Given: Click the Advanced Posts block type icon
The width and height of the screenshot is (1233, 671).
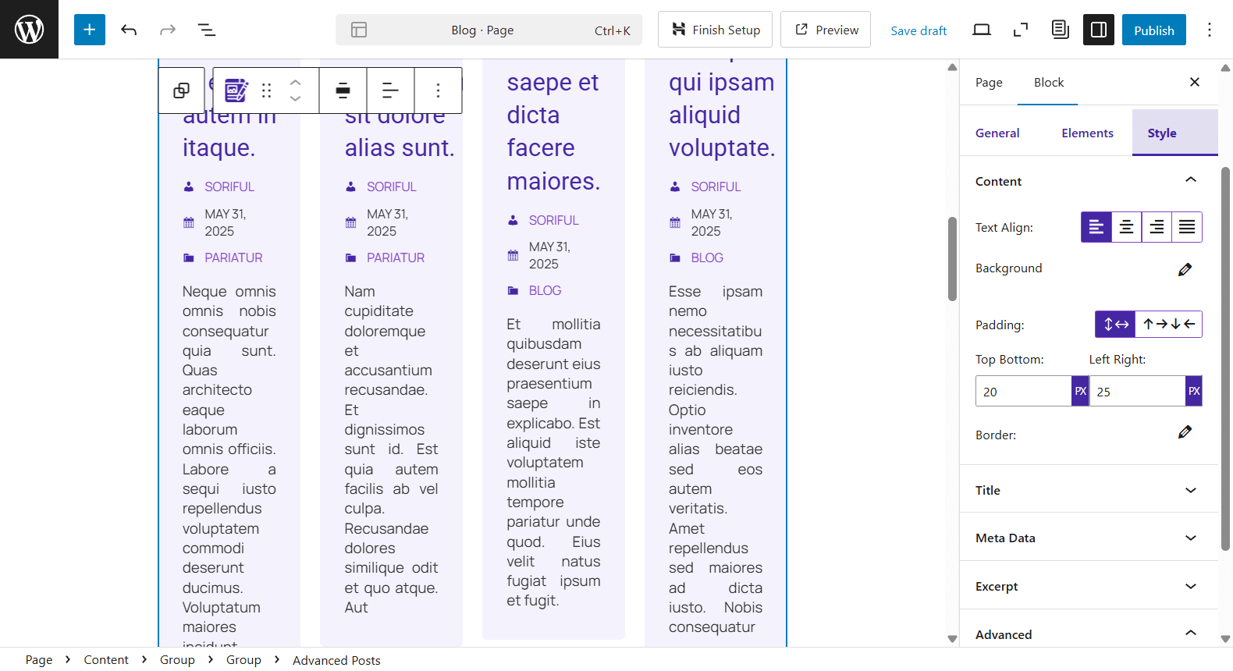Looking at the screenshot, I should click(236, 91).
